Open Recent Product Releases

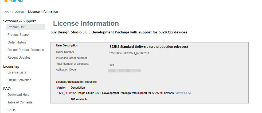click(x=26, y=50)
